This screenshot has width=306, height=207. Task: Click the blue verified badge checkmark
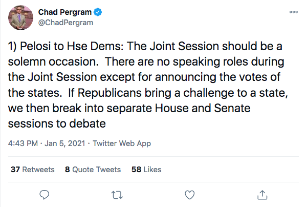tap(98, 12)
